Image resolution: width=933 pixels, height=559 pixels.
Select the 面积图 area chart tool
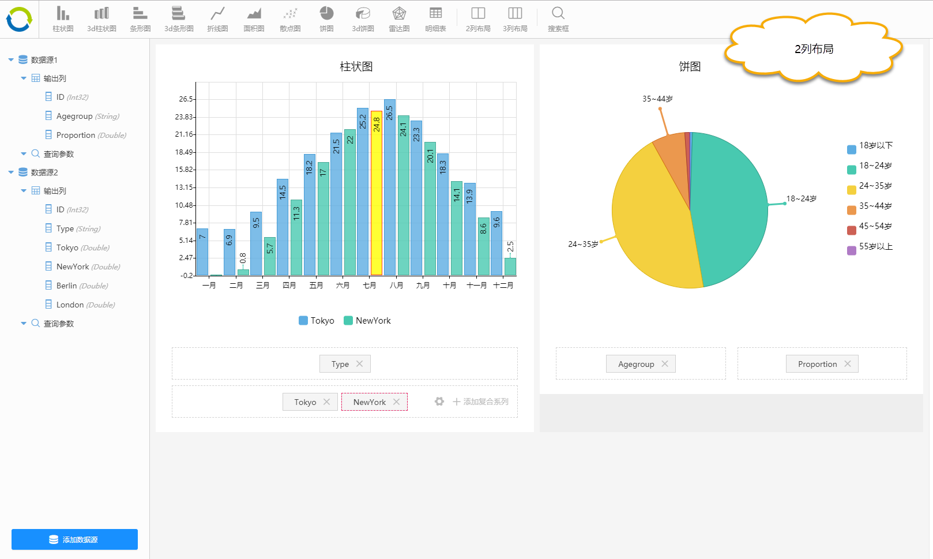click(x=254, y=19)
